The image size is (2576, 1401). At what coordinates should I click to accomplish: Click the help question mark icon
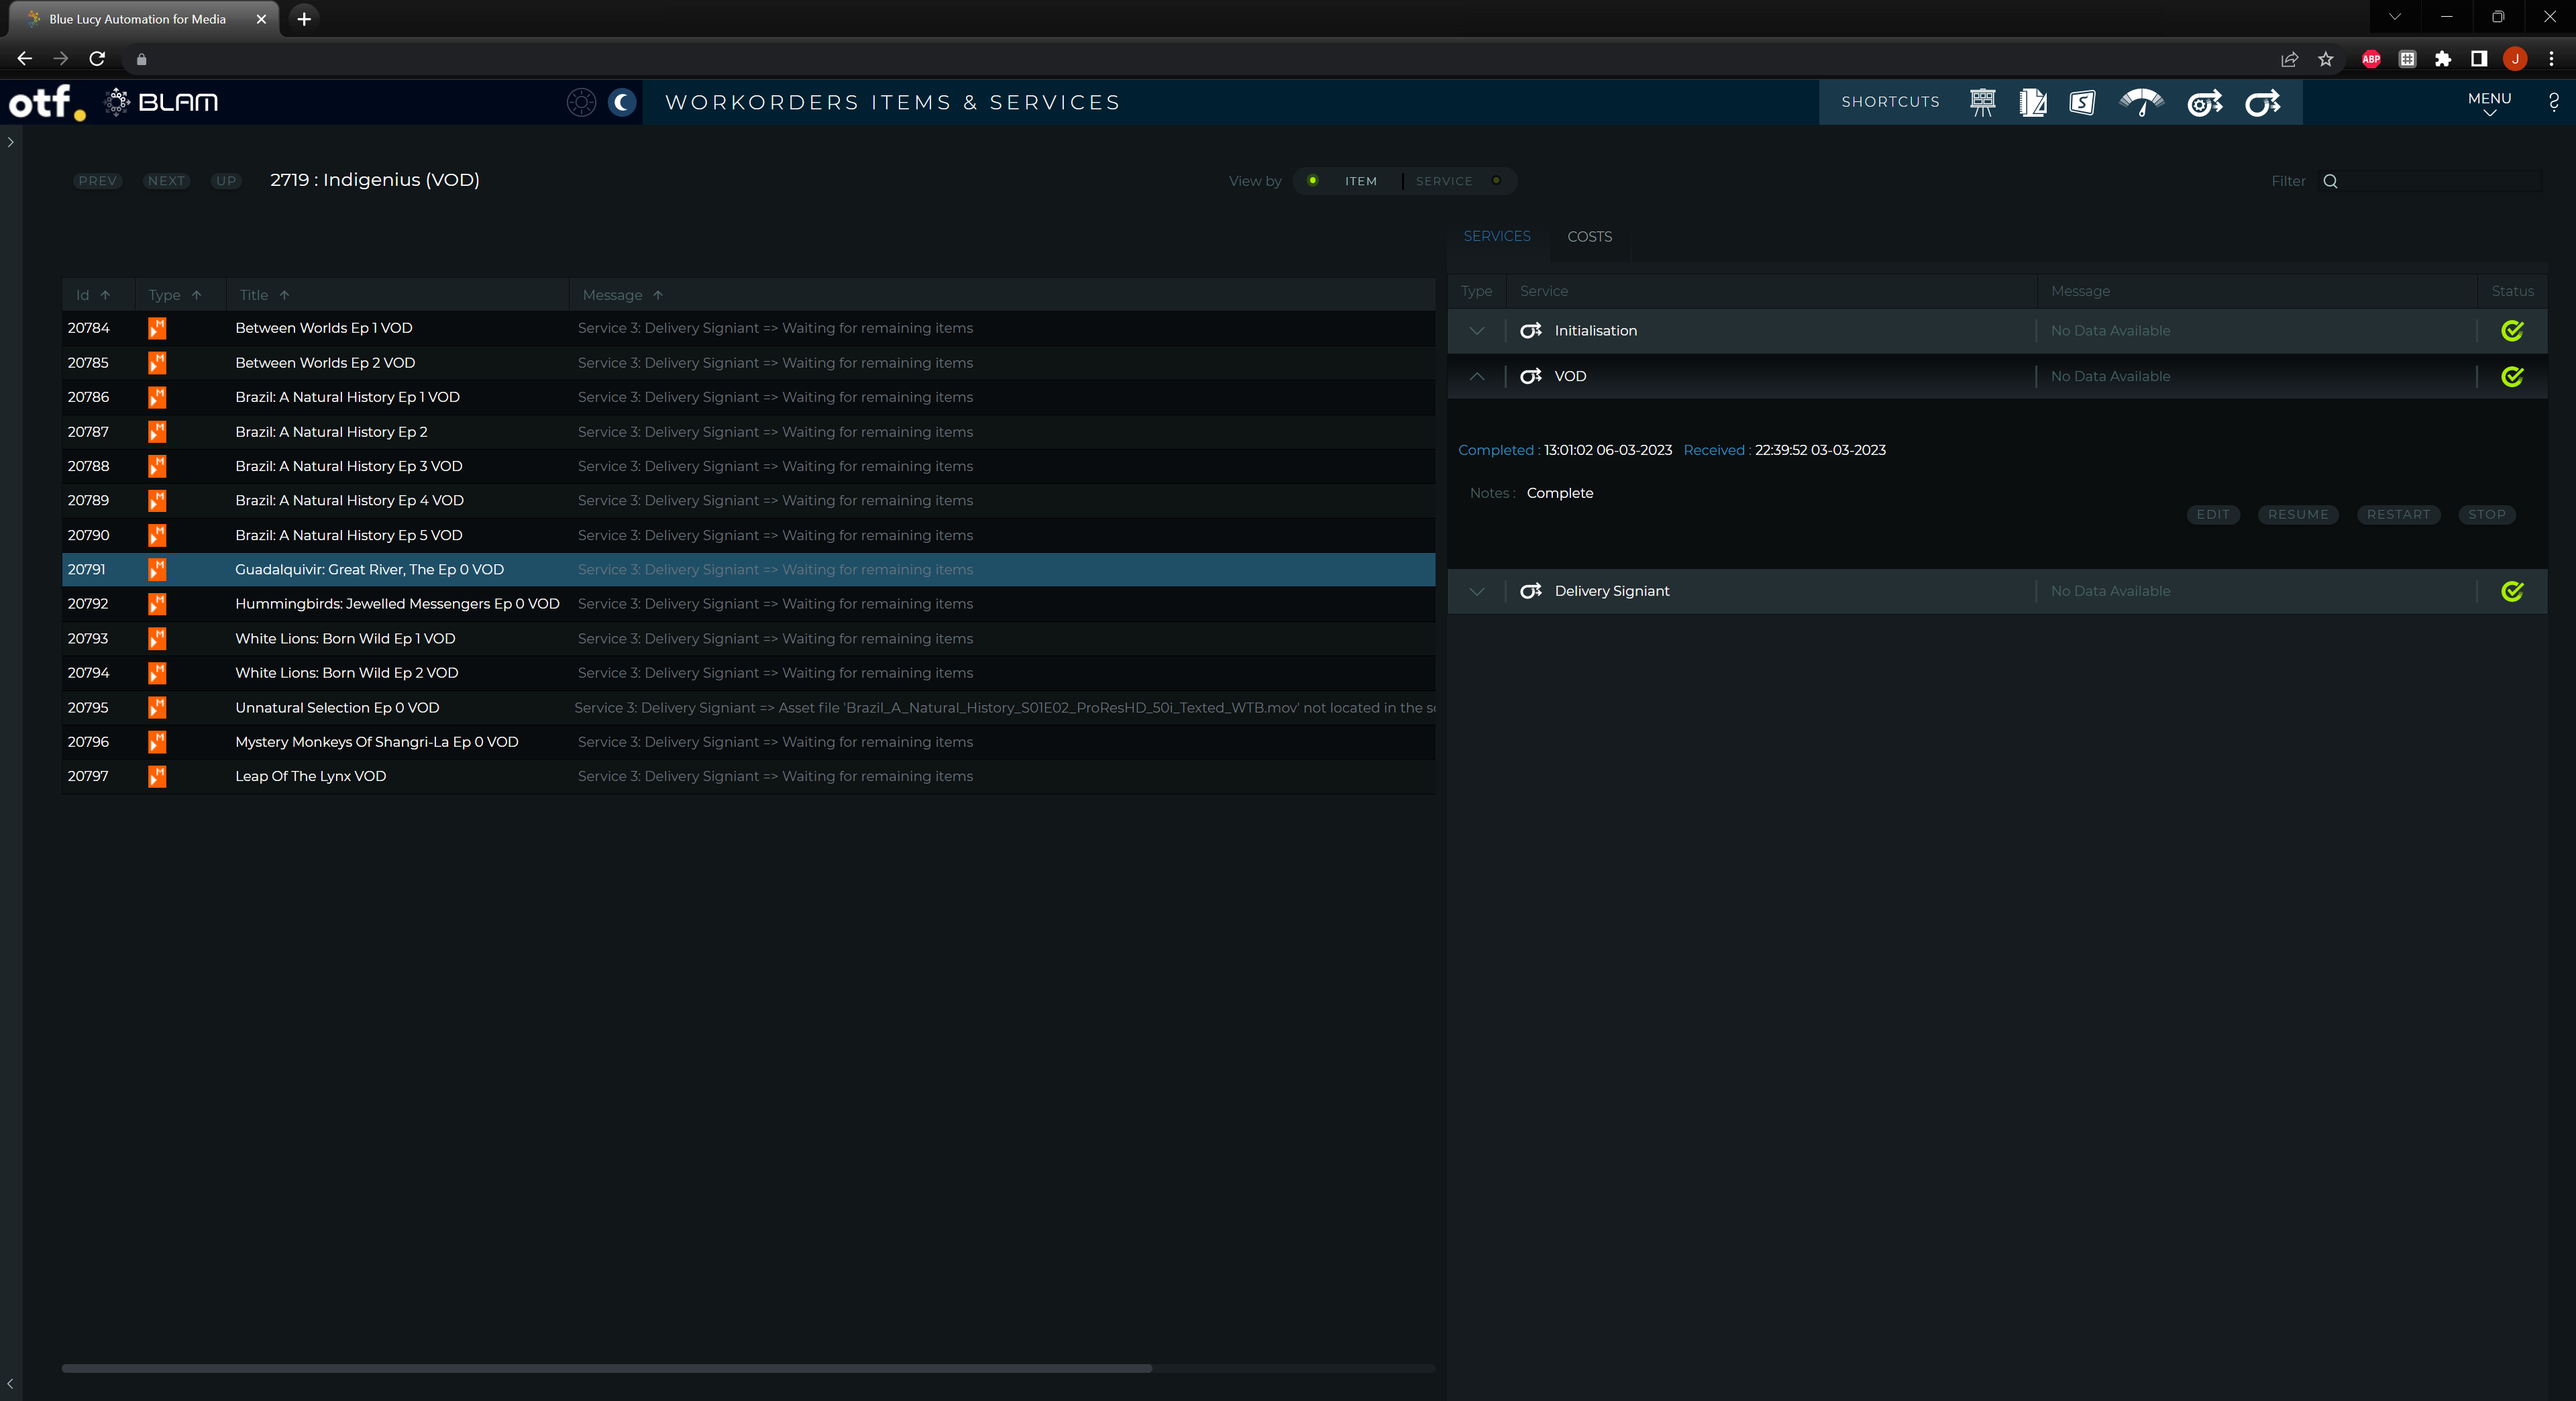coord(2553,102)
